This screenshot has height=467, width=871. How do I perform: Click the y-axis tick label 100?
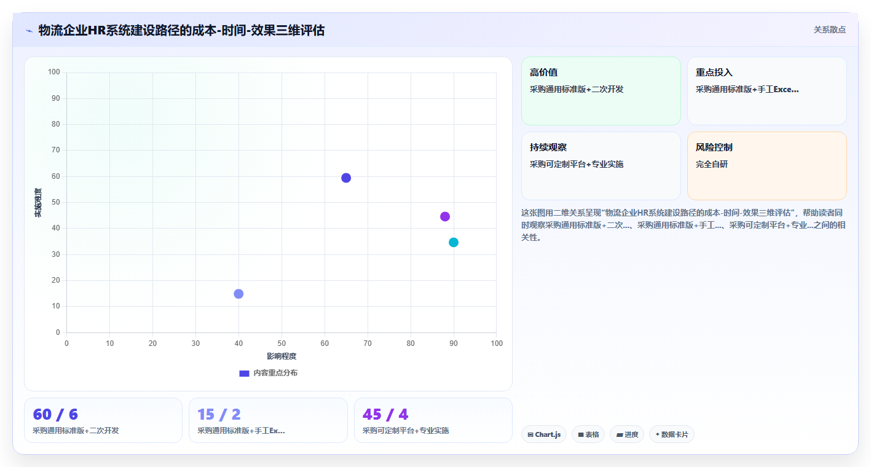[54, 73]
